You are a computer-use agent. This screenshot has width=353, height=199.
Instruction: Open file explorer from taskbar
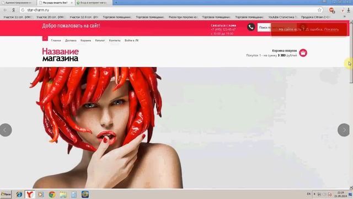(63, 195)
